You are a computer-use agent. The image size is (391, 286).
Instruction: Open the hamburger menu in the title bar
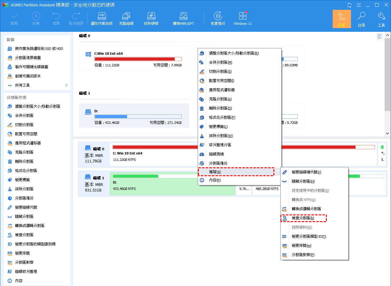pyautogui.click(x=359, y=5)
